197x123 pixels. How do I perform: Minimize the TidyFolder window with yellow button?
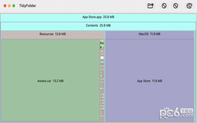pyautogui.click(x=9, y=6)
